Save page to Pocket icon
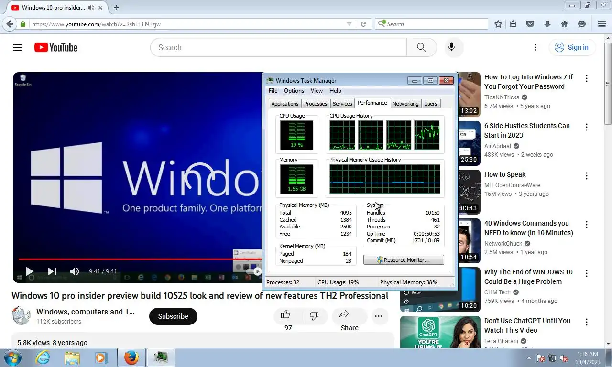 pyautogui.click(x=530, y=24)
